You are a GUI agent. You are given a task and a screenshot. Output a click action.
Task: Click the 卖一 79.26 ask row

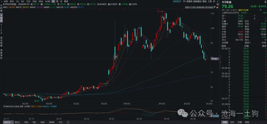(244, 15)
